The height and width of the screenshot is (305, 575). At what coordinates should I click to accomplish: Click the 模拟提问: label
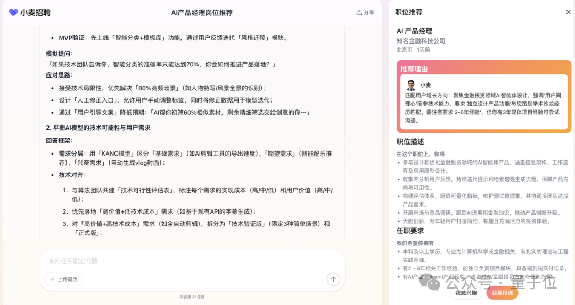(60, 54)
